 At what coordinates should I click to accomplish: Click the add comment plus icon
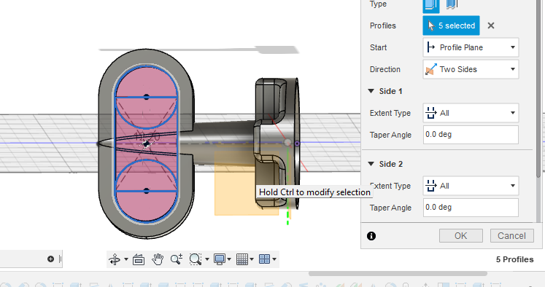[x=51, y=259]
